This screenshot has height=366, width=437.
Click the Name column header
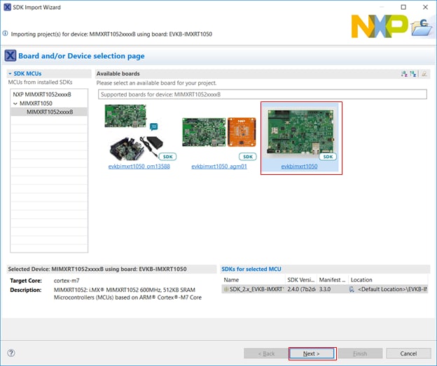pos(231,279)
